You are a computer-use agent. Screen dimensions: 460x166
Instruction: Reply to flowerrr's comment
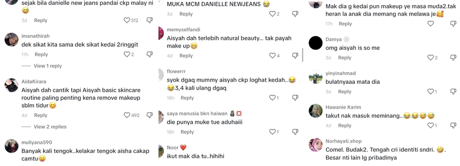tap(187, 98)
